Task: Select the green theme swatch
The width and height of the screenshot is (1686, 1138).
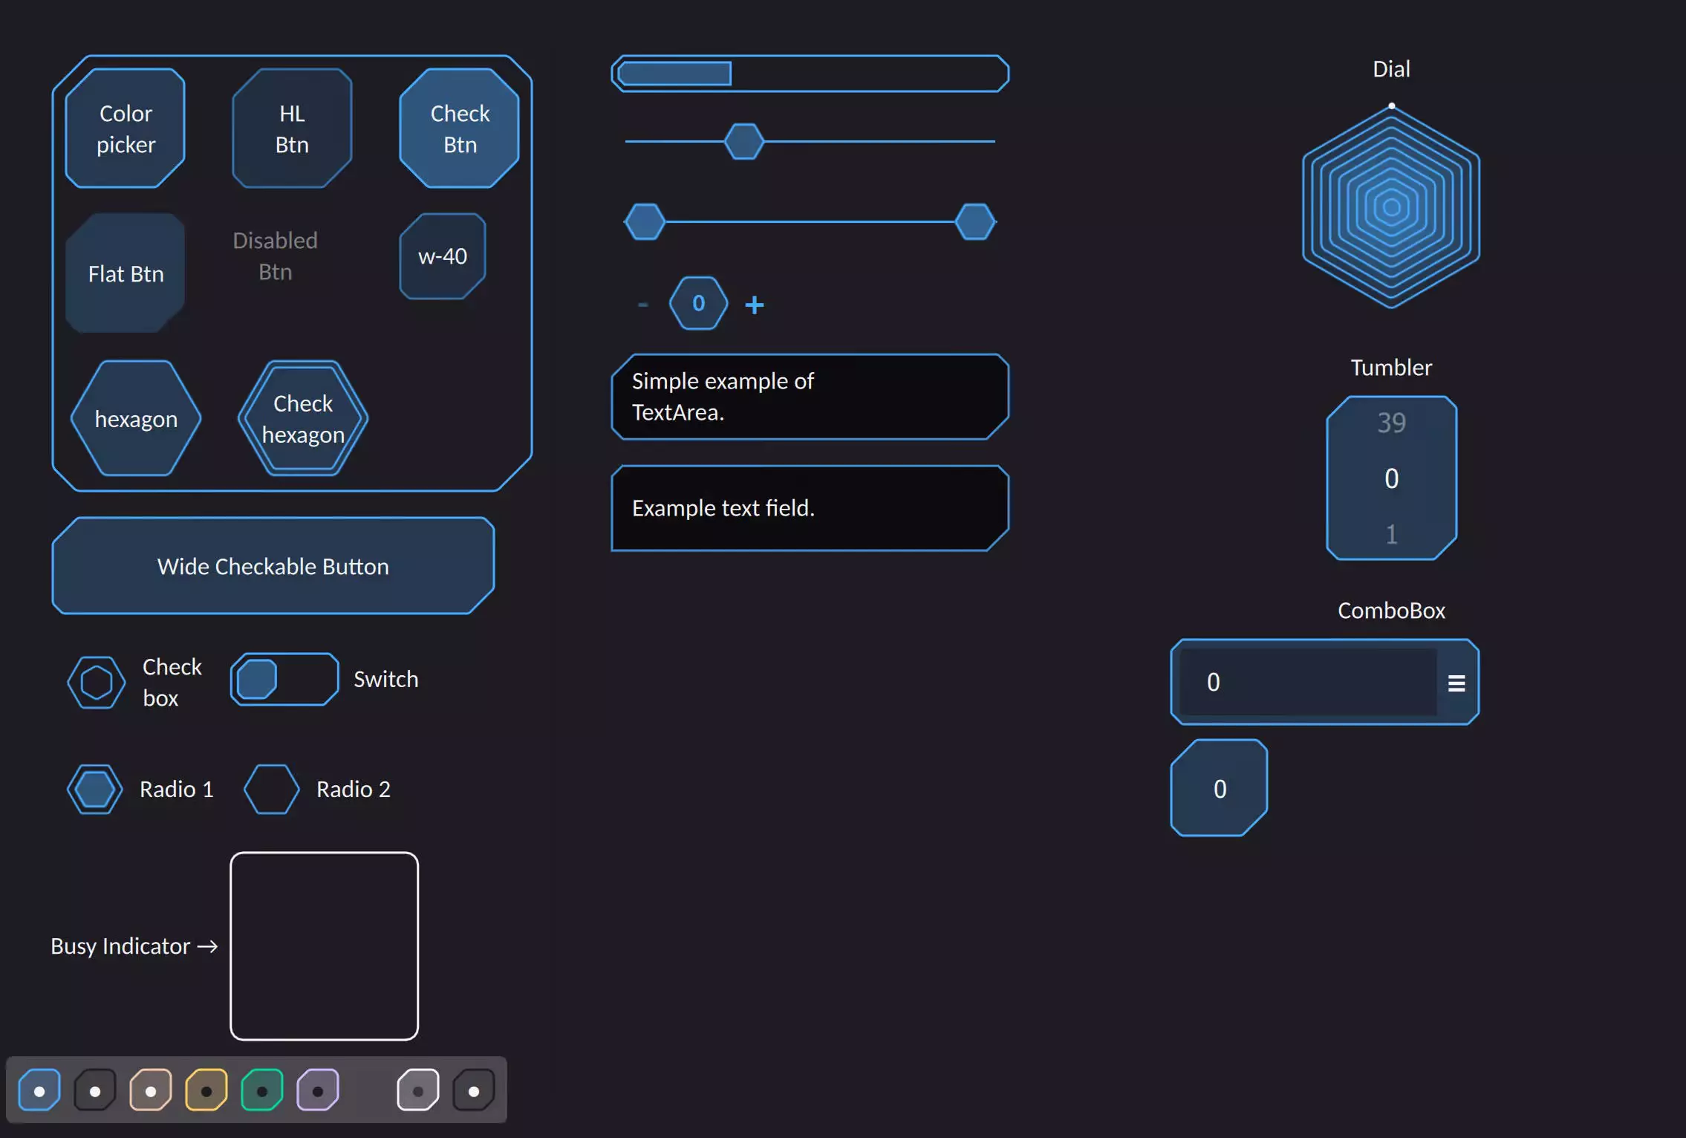Action: tap(262, 1090)
